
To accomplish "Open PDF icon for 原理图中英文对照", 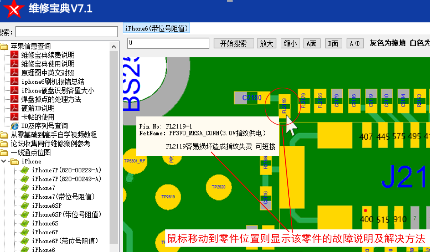I will [15, 73].
